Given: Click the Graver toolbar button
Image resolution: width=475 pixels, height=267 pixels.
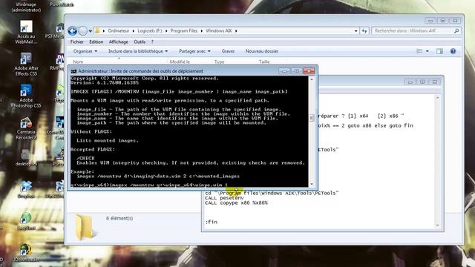Looking at the screenshot, I should (228, 51).
